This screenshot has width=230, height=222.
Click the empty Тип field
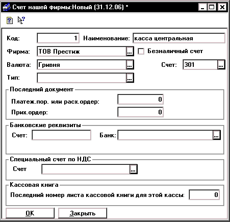pos(82,78)
